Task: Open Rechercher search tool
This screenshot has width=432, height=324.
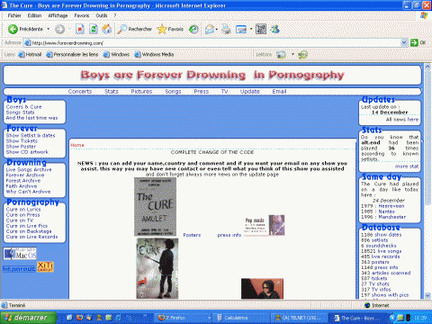Action: (x=135, y=29)
